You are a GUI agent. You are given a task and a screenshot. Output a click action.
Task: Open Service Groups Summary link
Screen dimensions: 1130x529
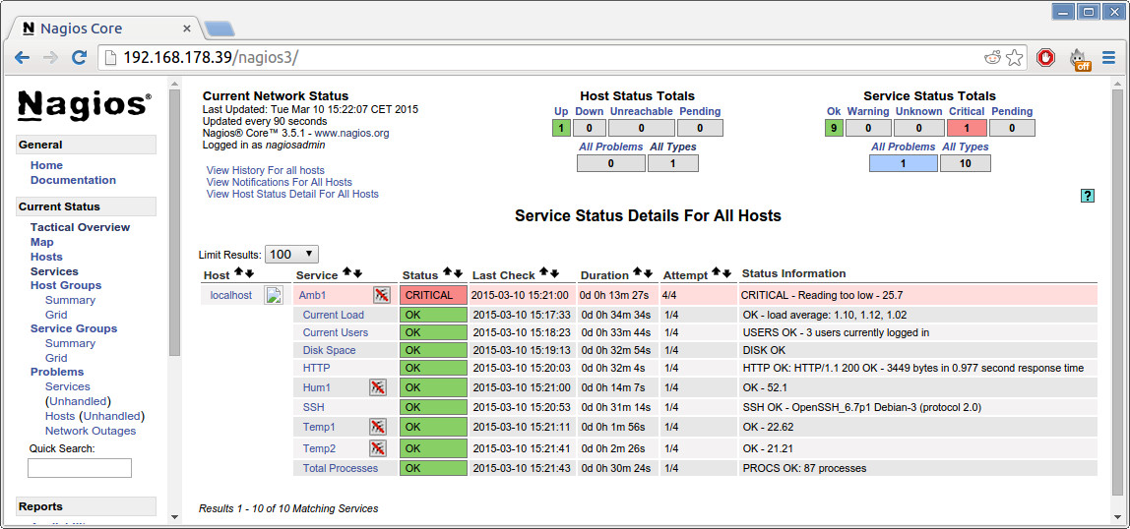70,343
